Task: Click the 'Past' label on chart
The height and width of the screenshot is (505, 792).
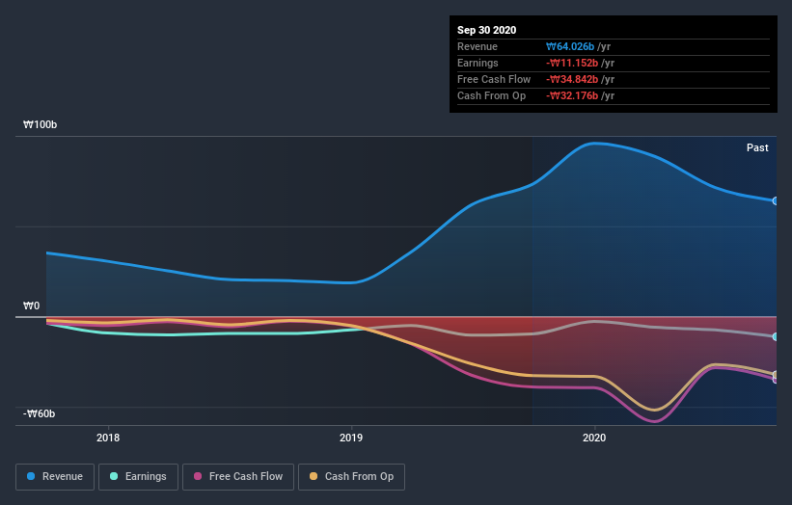Action: point(757,147)
